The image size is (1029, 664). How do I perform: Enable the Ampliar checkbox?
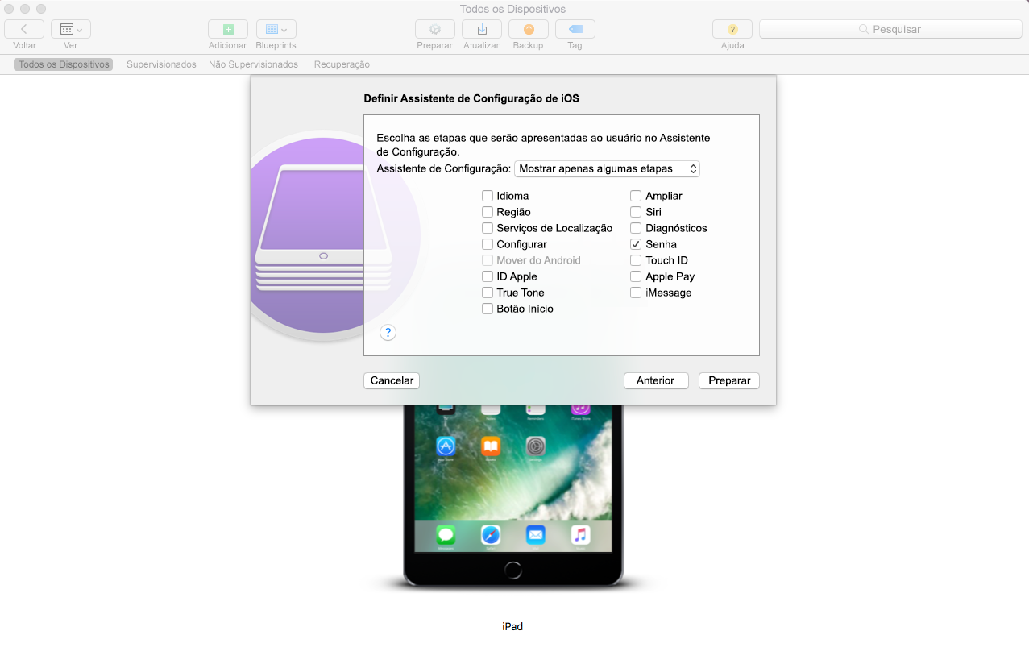(x=636, y=196)
